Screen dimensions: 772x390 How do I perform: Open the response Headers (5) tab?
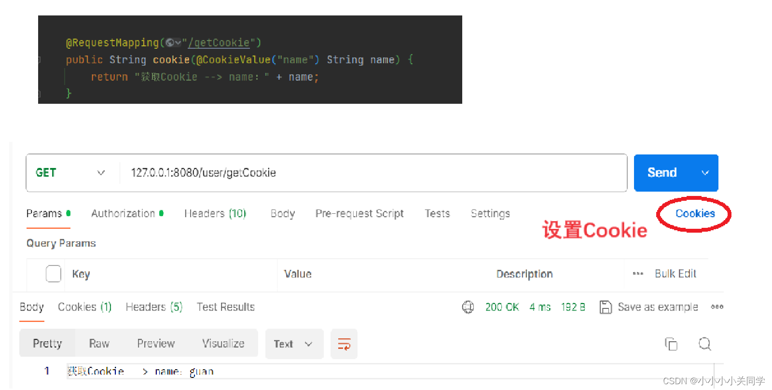(x=154, y=307)
